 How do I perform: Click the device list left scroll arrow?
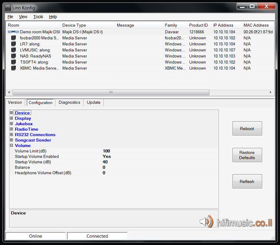click(9, 93)
